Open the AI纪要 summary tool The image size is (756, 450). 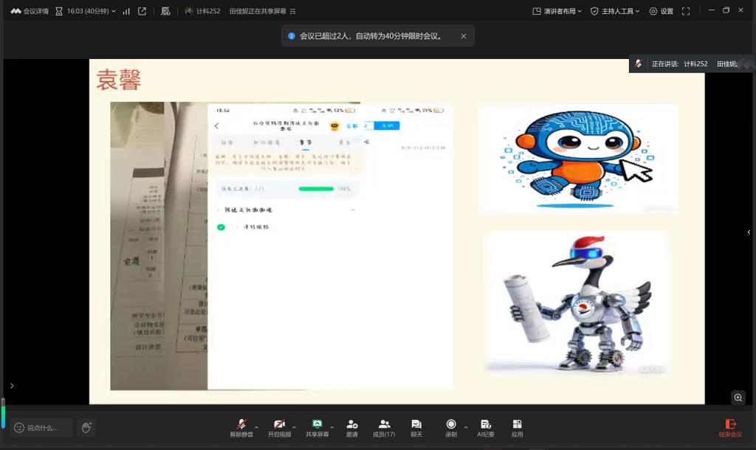pyautogui.click(x=486, y=425)
